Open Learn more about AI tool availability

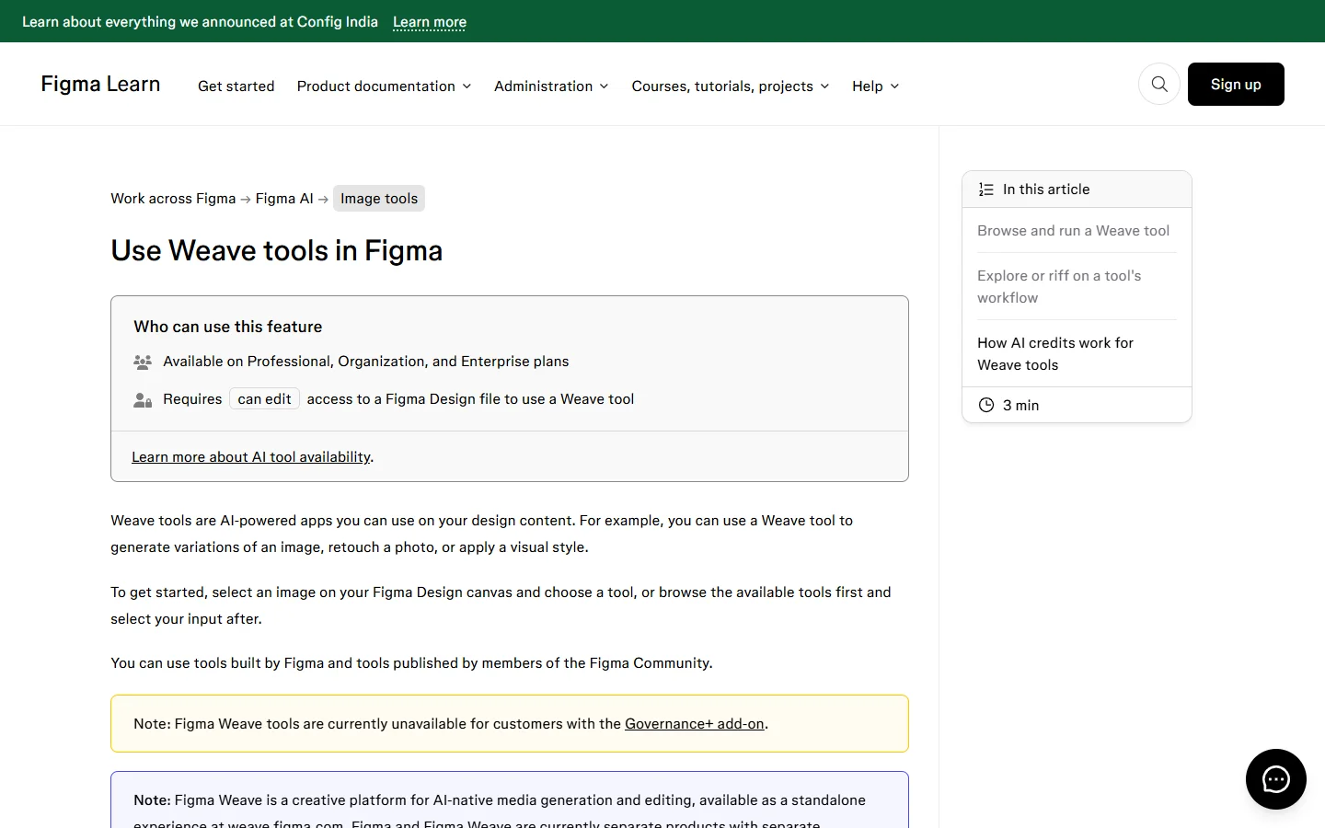pyautogui.click(x=251, y=457)
